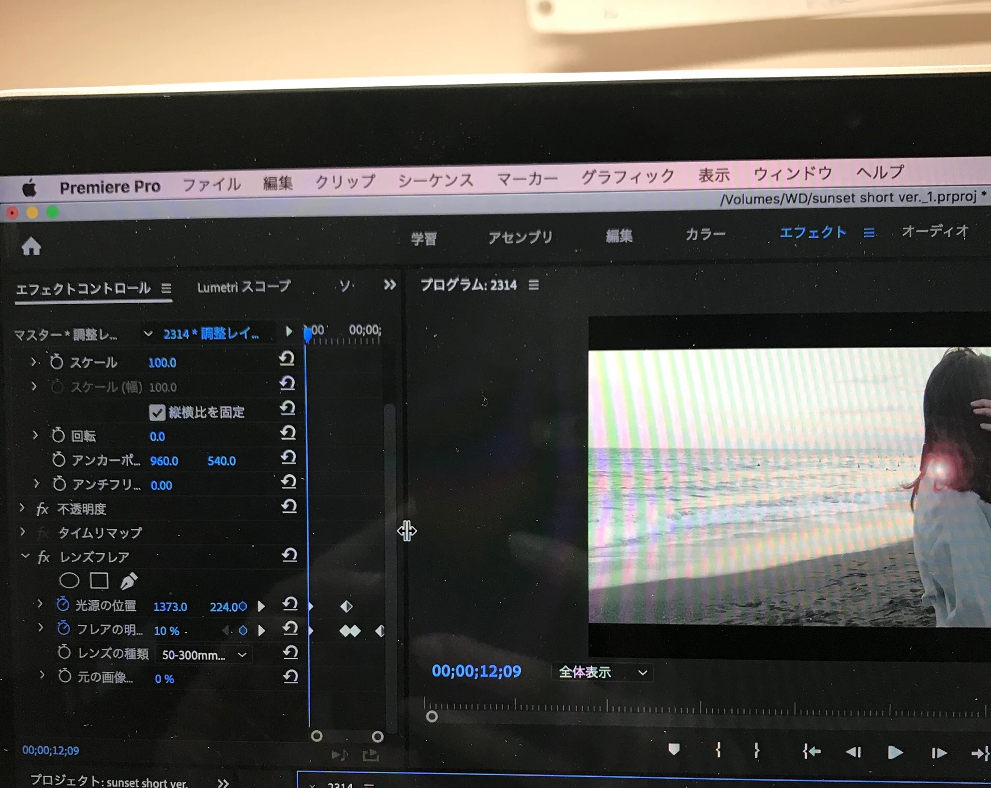
Task: Click the Play button in Program monitor
Action: 895,752
